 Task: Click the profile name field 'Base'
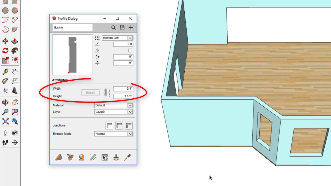tap(72, 28)
